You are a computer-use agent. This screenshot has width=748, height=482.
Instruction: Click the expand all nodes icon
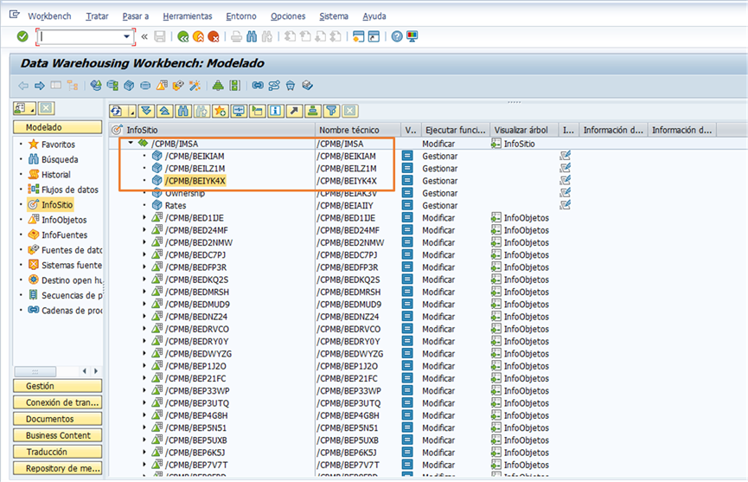[x=145, y=111]
